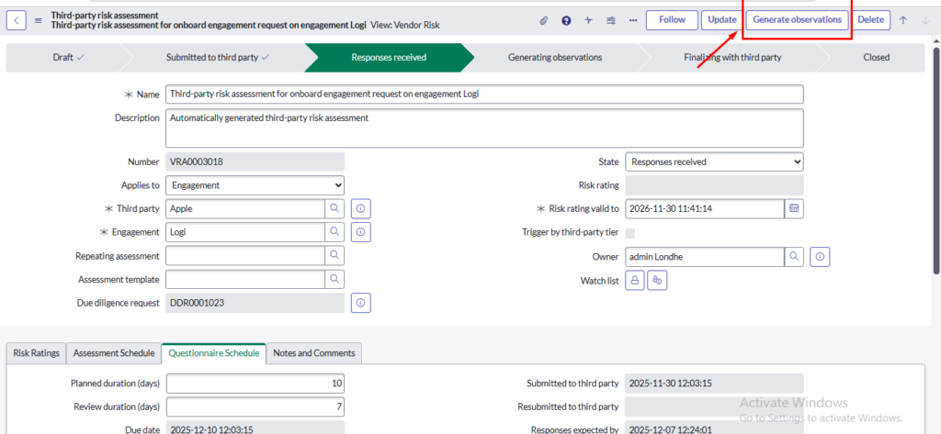Open the form context hamburger menu
The image size is (941, 434).
[39, 20]
